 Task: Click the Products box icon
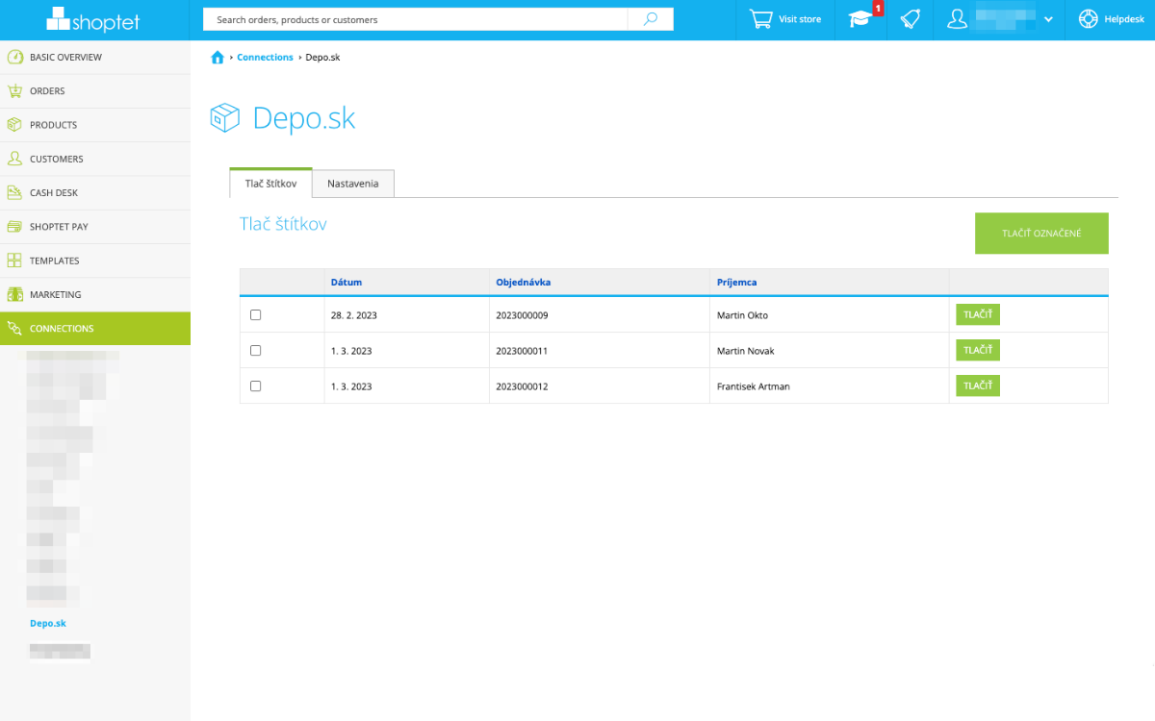tap(14, 125)
